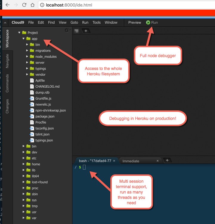
Task: Click the browser home icon
Action: point(33,5)
